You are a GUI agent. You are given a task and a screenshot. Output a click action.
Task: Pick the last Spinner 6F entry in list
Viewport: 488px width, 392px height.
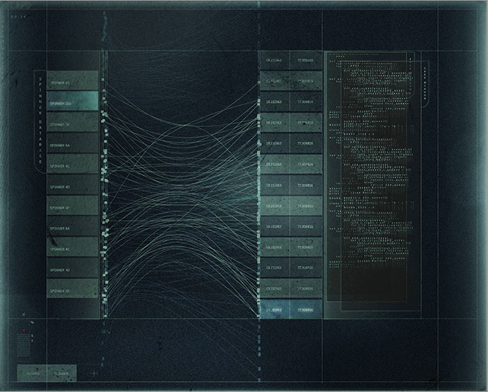[72, 291]
